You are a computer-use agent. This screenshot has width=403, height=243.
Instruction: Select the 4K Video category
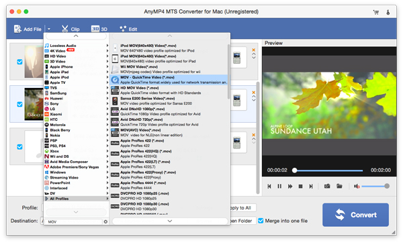77,51
